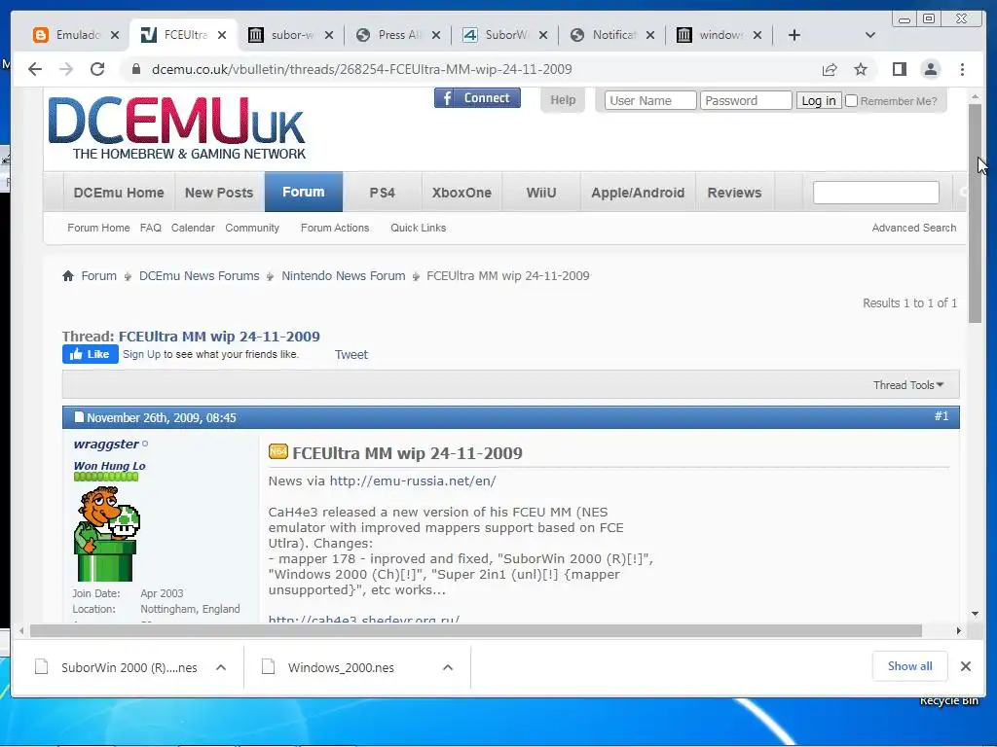997x747 pixels.
Task: Click the breadcrumb home icon
Action: click(68, 275)
